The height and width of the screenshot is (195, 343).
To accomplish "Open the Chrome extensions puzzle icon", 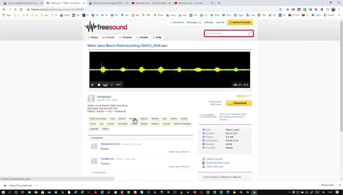I will [x=322, y=9].
